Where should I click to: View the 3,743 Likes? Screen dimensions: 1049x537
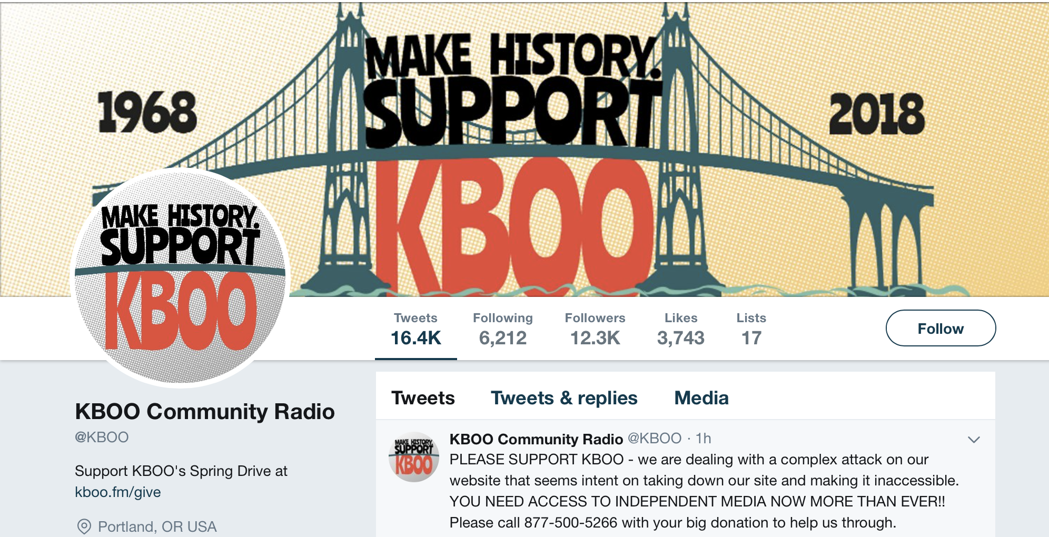point(681,329)
